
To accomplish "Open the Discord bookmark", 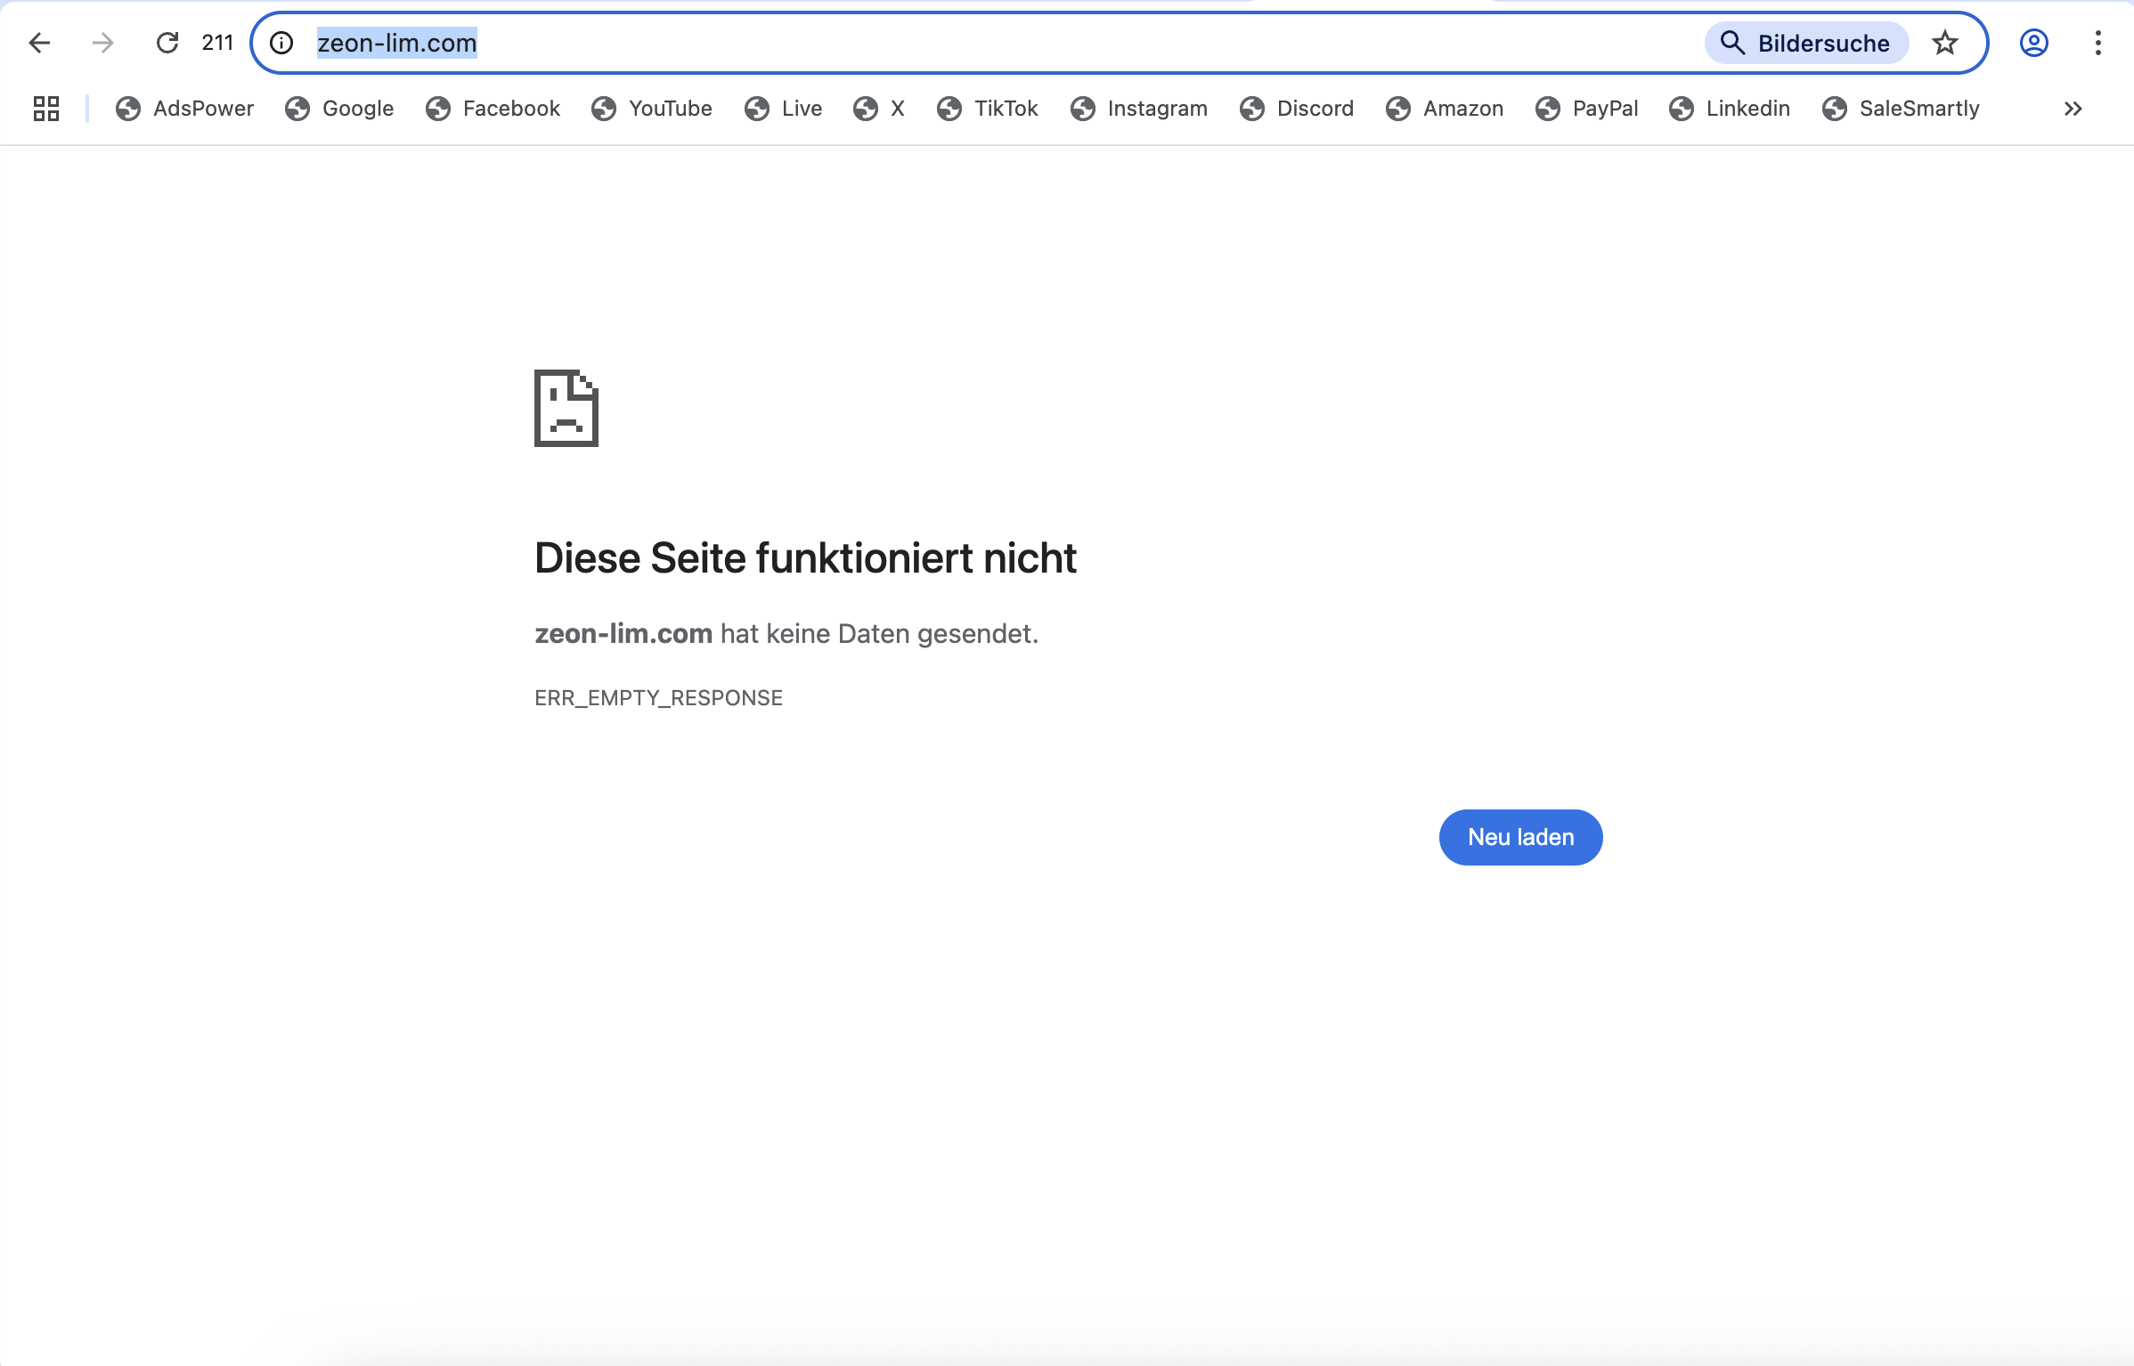I will [1297, 109].
